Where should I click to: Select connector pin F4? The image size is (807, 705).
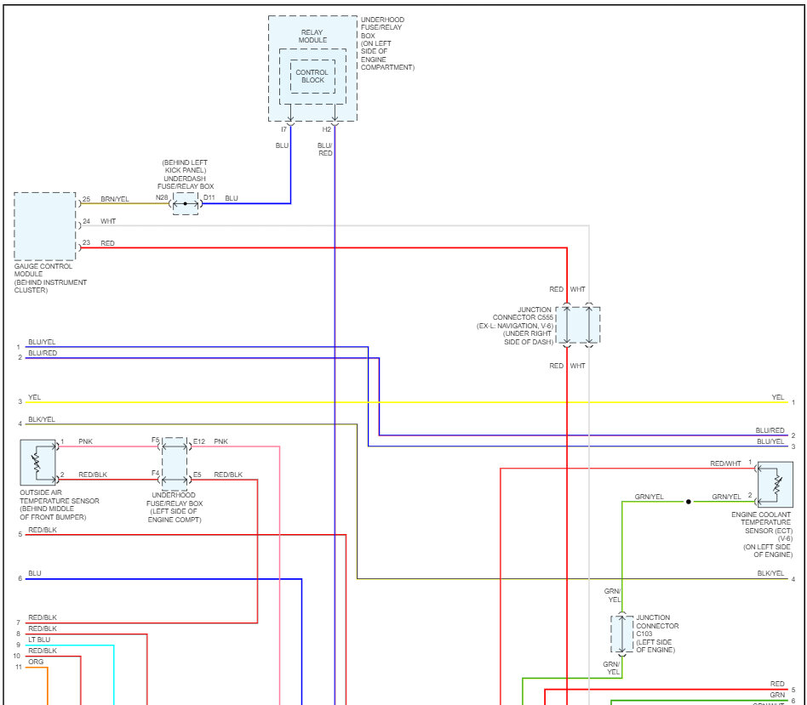point(156,473)
